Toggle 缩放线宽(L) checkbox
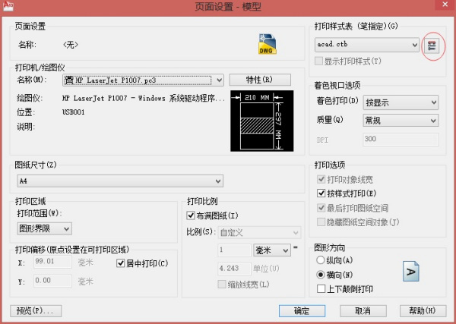The width and height of the screenshot is (456, 324). (x=222, y=285)
